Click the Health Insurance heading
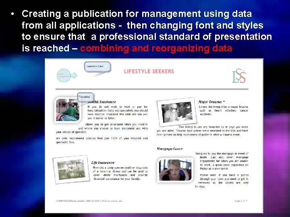This screenshot has height=217, width=290. click(x=102, y=102)
